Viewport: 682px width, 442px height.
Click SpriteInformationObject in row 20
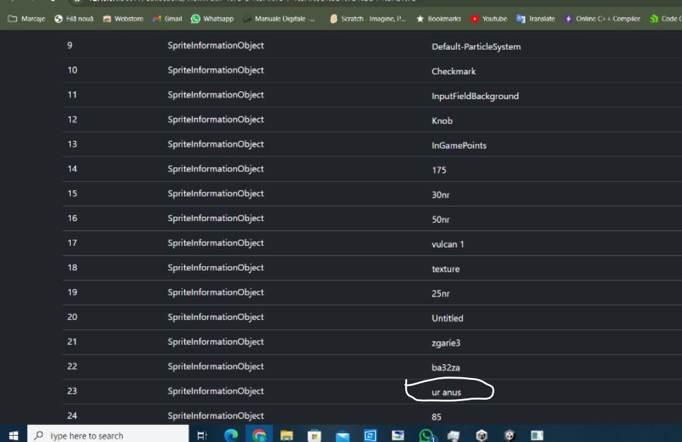216,317
